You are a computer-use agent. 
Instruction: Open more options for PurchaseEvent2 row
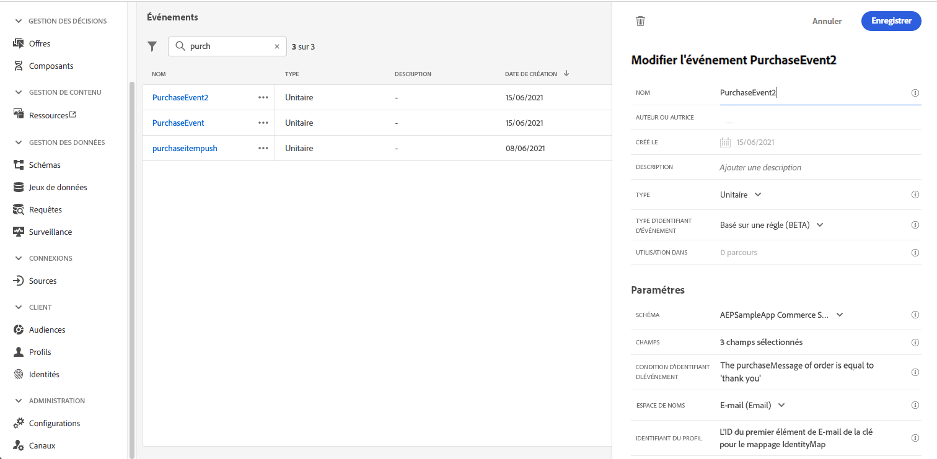[x=263, y=97]
